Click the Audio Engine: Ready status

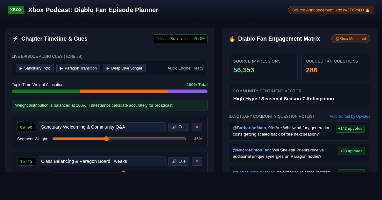[x=185, y=68]
